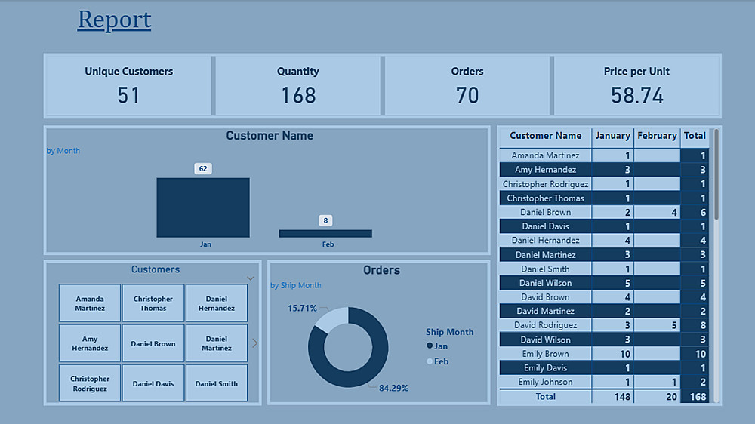
Task: Select Daniel Hernandez row in table
Action: (604, 240)
